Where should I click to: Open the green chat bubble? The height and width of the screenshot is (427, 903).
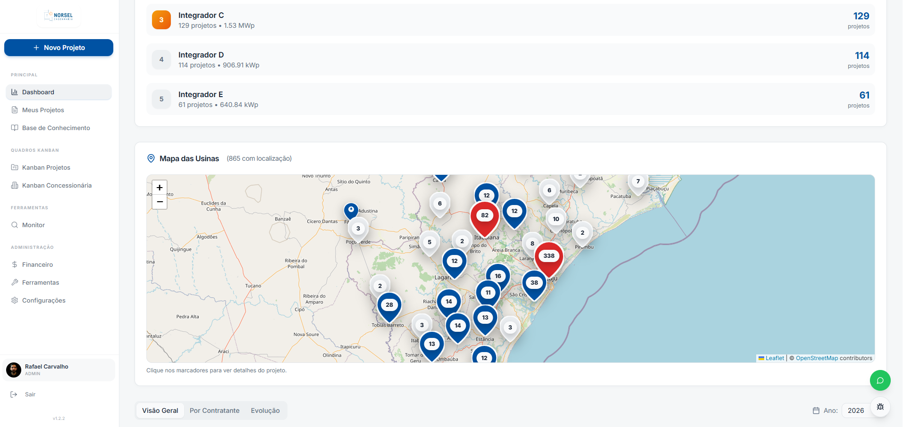coord(879,380)
